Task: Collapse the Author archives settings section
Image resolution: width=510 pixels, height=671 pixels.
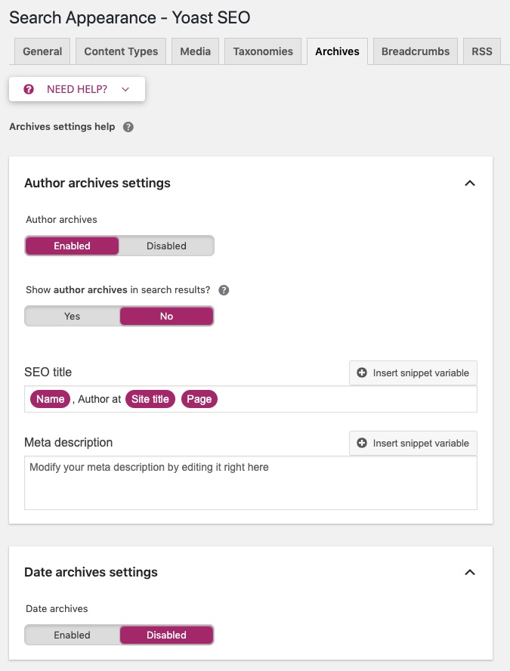Action: (470, 183)
